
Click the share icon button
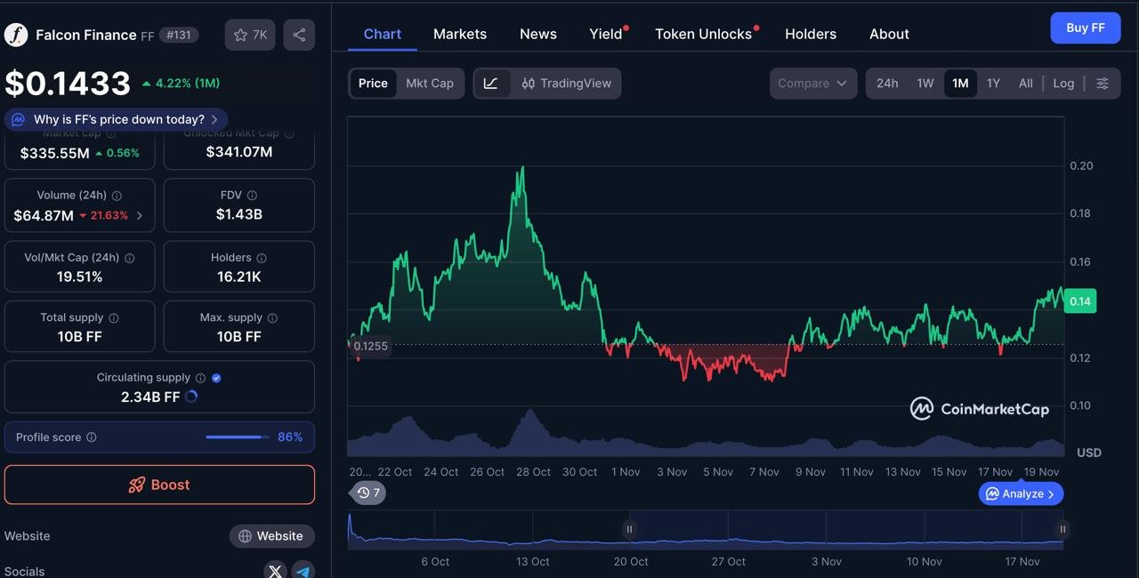pyautogui.click(x=299, y=35)
